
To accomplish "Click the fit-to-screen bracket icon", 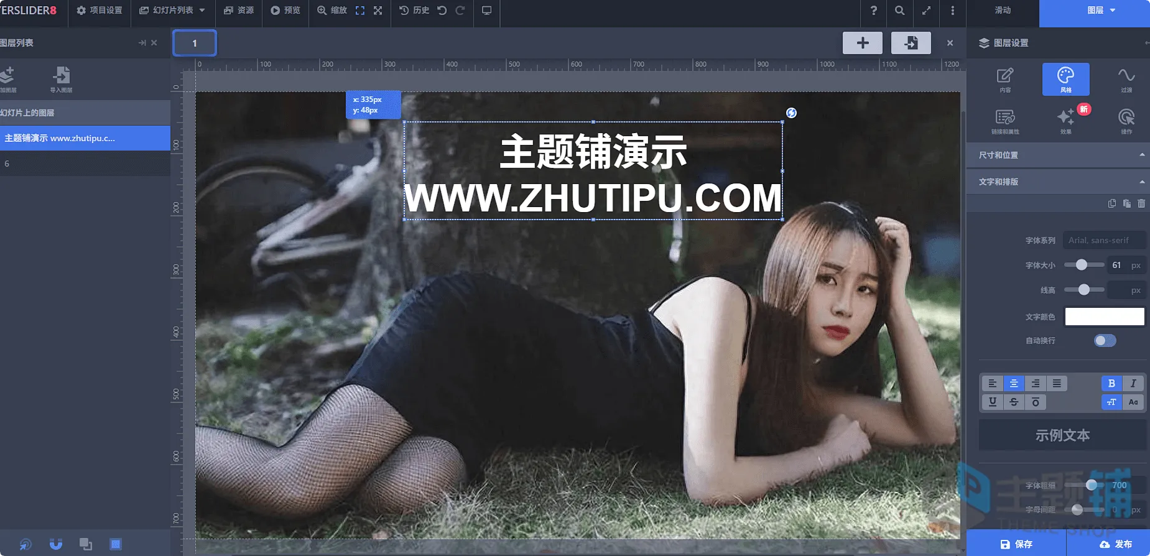I will click(360, 11).
